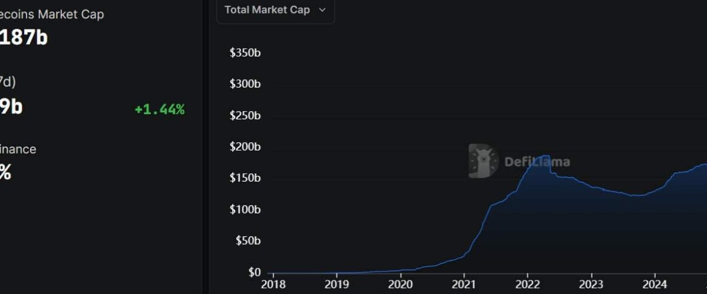This screenshot has height=294, width=707.
Task: Click the $0 label at the chart origin
Action: [255, 272]
